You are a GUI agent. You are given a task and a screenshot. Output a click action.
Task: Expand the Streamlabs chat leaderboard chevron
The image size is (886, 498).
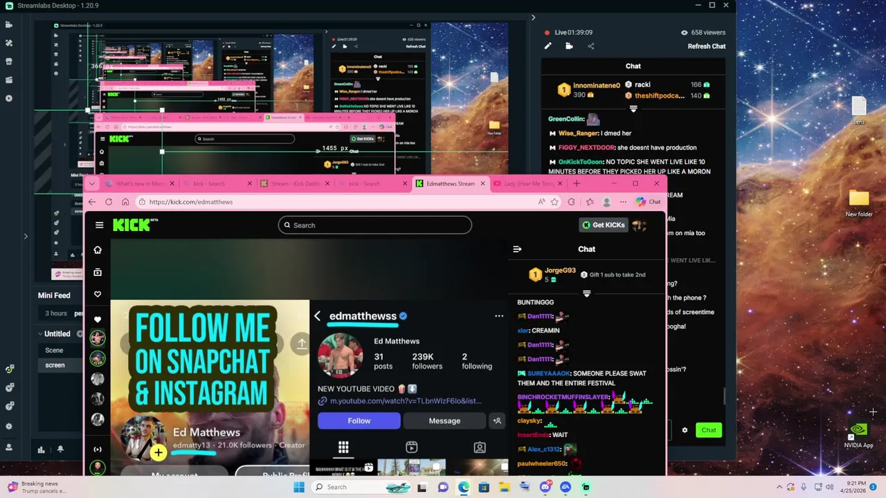[633, 109]
